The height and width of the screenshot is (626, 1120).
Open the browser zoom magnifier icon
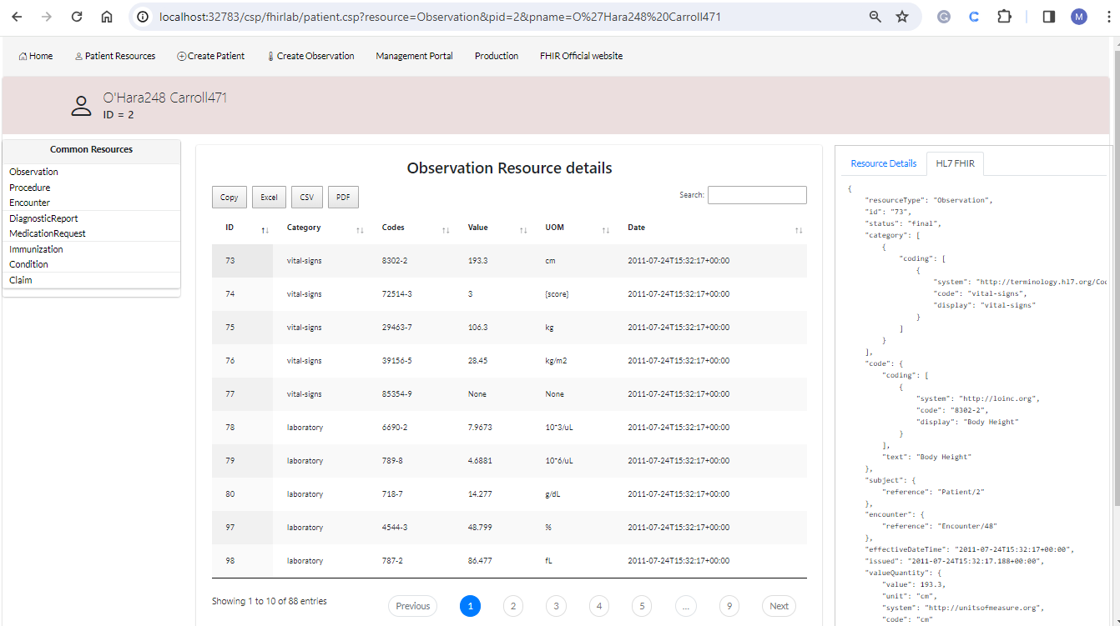pyautogui.click(x=875, y=17)
